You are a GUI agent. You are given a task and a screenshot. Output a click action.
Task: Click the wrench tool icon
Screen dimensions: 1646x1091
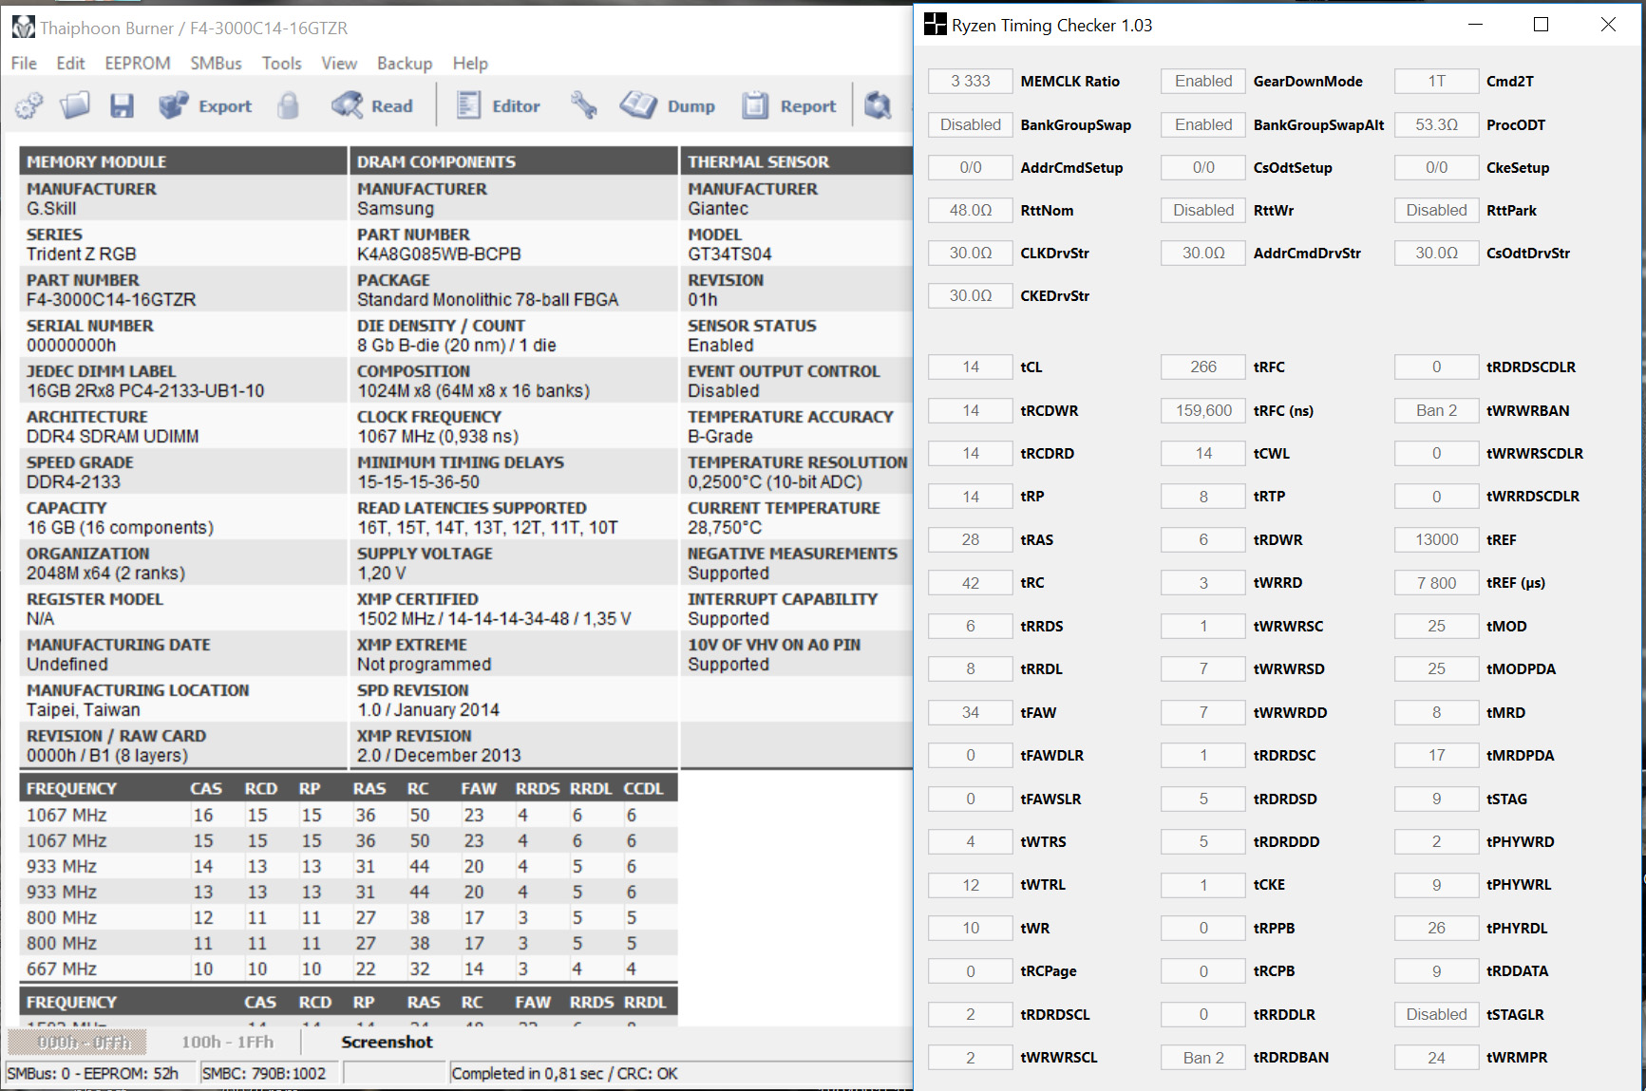pos(583,105)
